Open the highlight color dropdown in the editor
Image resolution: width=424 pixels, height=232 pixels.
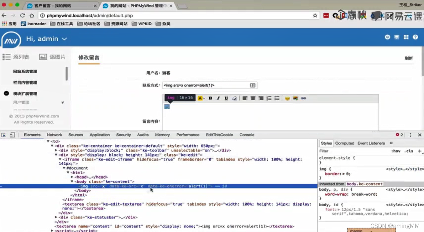point(201,98)
